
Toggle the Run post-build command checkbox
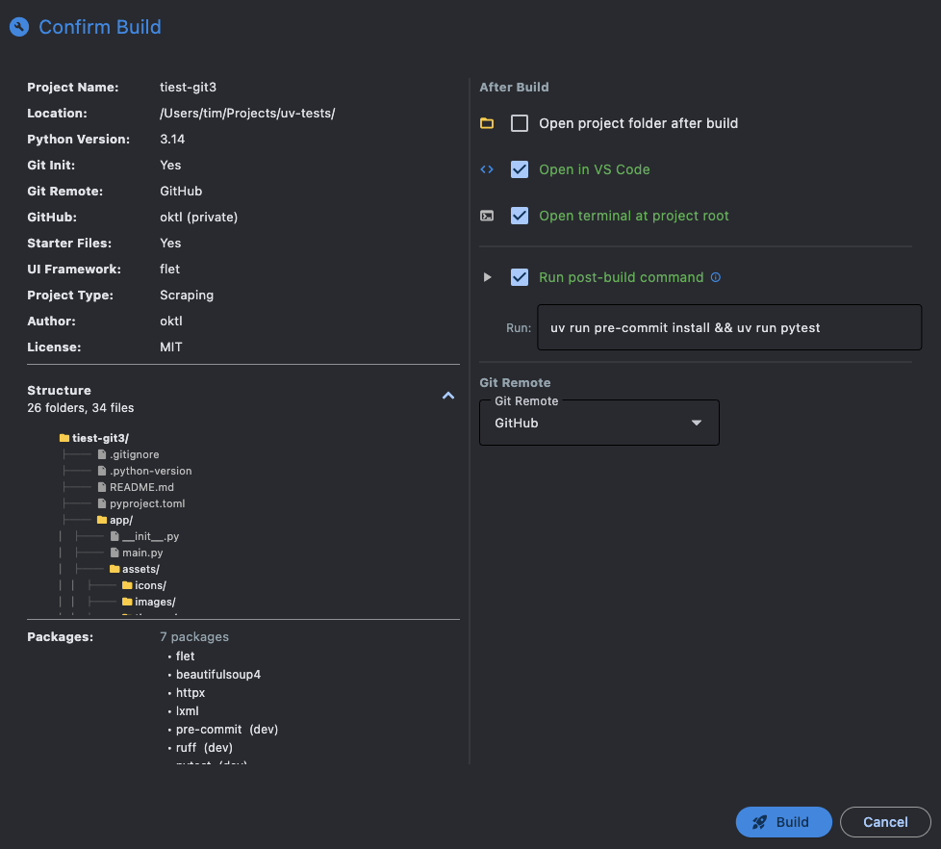click(x=520, y=277)
